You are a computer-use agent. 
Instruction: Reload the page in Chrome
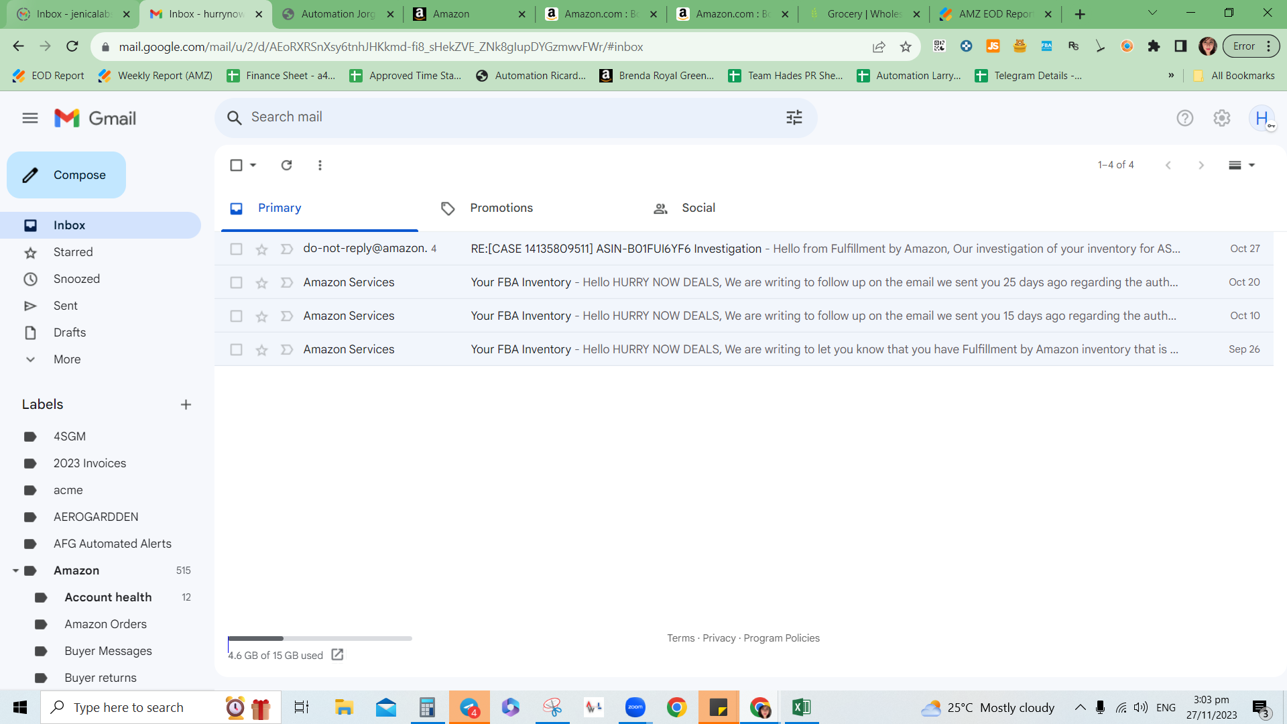72,46
